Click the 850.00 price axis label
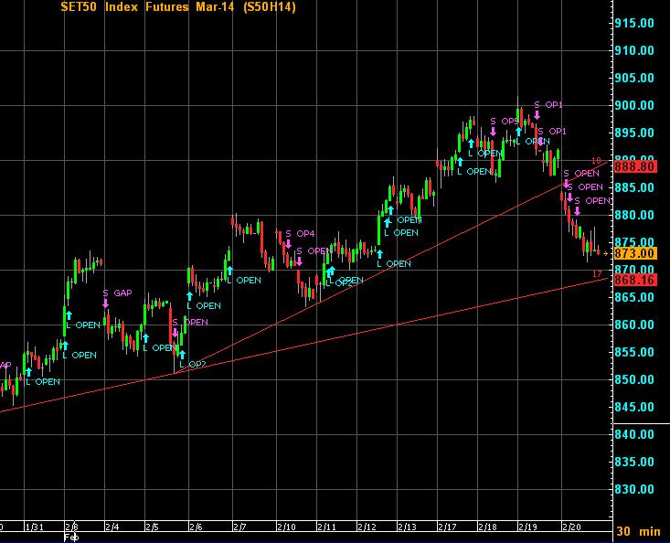Image resolution: width=670 pixels, height=543 pixels. coord(634,379)
